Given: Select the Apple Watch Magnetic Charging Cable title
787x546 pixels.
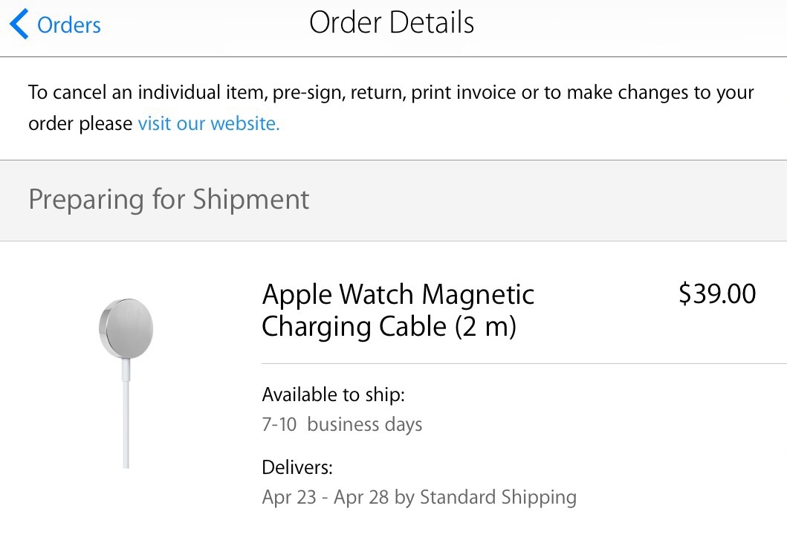Looking at the screenshot, I should (398, 310).
